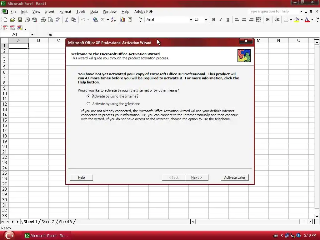The width and height of the screenshot is (320, 240).
Task: Click vertical scrollbar down arrow
Action: pyautogui.click(x=317, y=217)
